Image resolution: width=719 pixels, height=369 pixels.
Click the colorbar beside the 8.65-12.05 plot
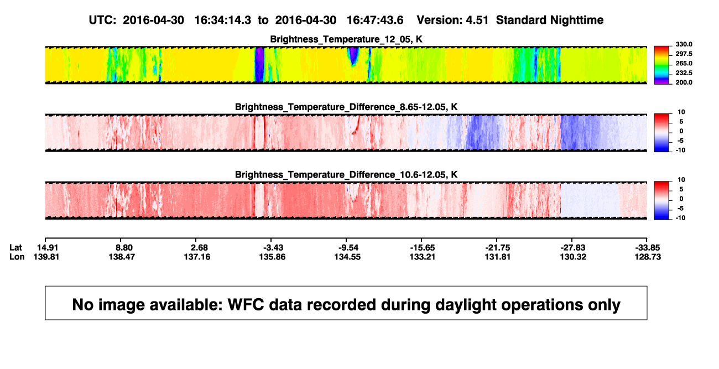coord(662,132)
